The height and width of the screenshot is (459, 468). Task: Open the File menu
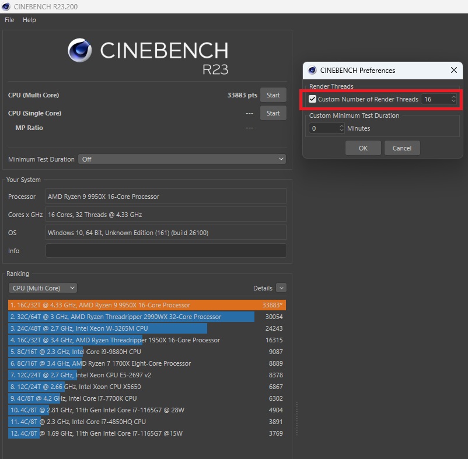coord(9,20)
